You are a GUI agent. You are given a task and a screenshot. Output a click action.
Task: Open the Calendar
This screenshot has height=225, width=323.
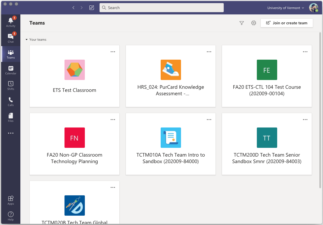pos(10,70)
